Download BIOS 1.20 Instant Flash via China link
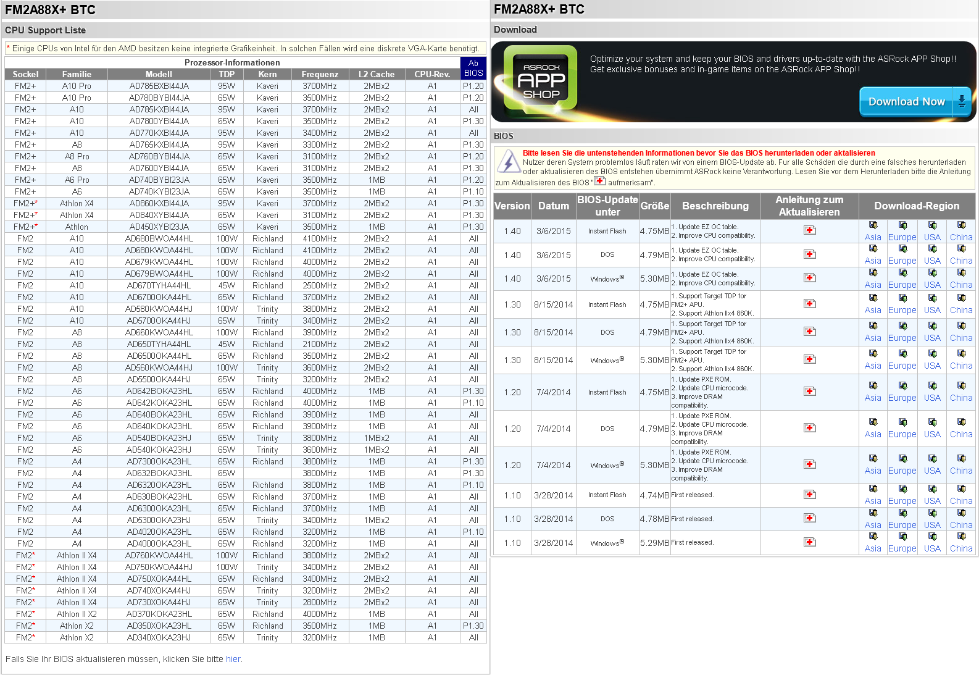This screenshot has width=979, height=675. 961,398
